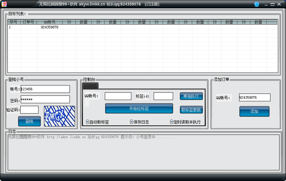Close the application window

[x=279, y=4]
